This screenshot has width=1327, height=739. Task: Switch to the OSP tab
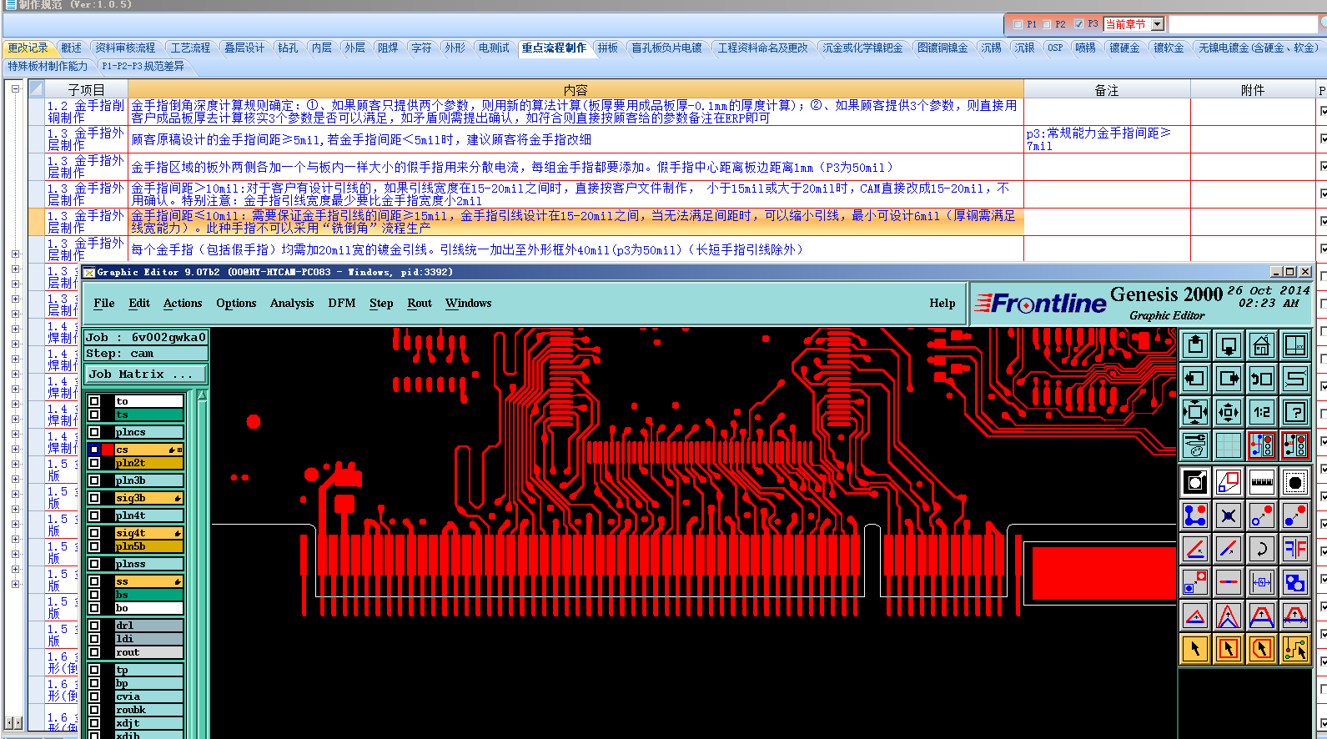coord(1055,48)
